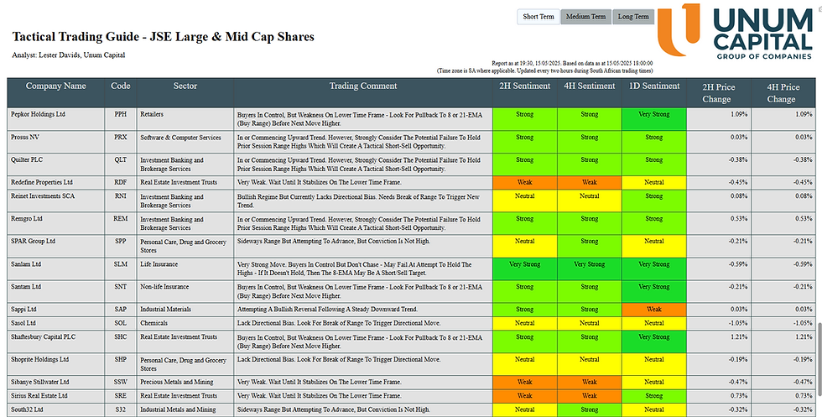This screenshot has height=417, width=822.
Task: Switch to the Short Term tab
Action: tap(538, 17)
